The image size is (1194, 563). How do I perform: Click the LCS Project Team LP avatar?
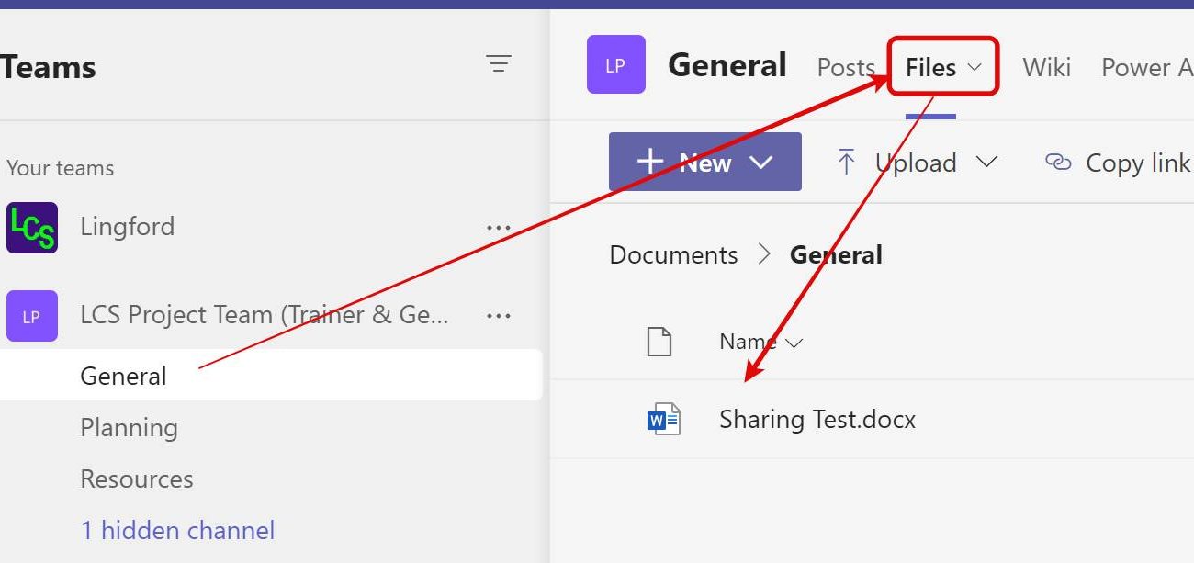(32, 316)
